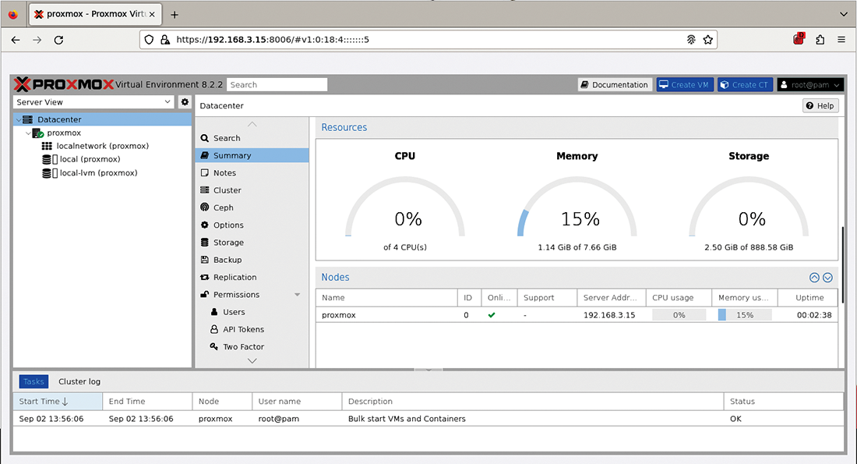Go forward to next page
Screen dimensions: 857x464
37,40
